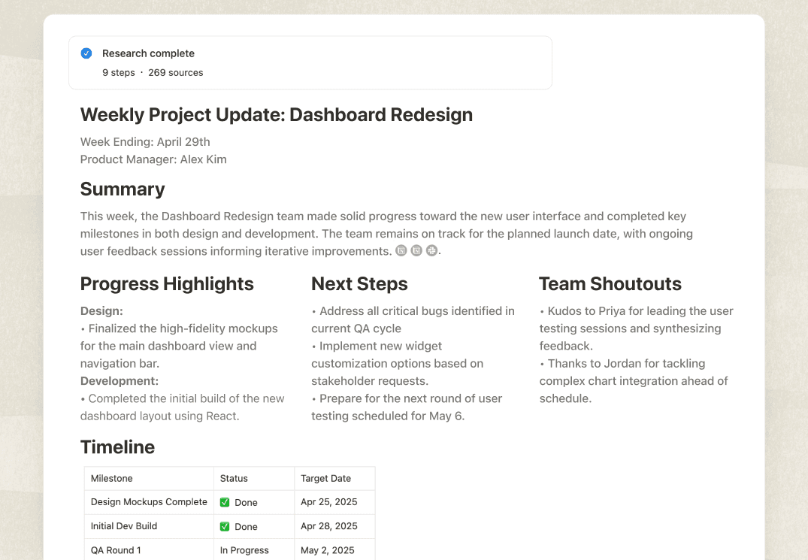
Task: Click the green Done checkmark for Initial Dev Build
Action: 224,526
